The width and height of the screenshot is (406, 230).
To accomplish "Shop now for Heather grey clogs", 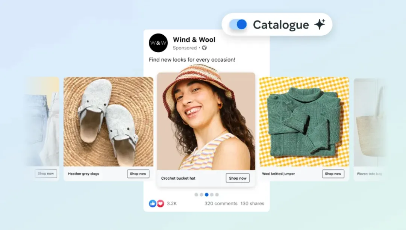I will 138,174.
